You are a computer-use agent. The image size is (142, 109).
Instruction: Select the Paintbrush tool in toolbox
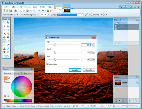4,41
